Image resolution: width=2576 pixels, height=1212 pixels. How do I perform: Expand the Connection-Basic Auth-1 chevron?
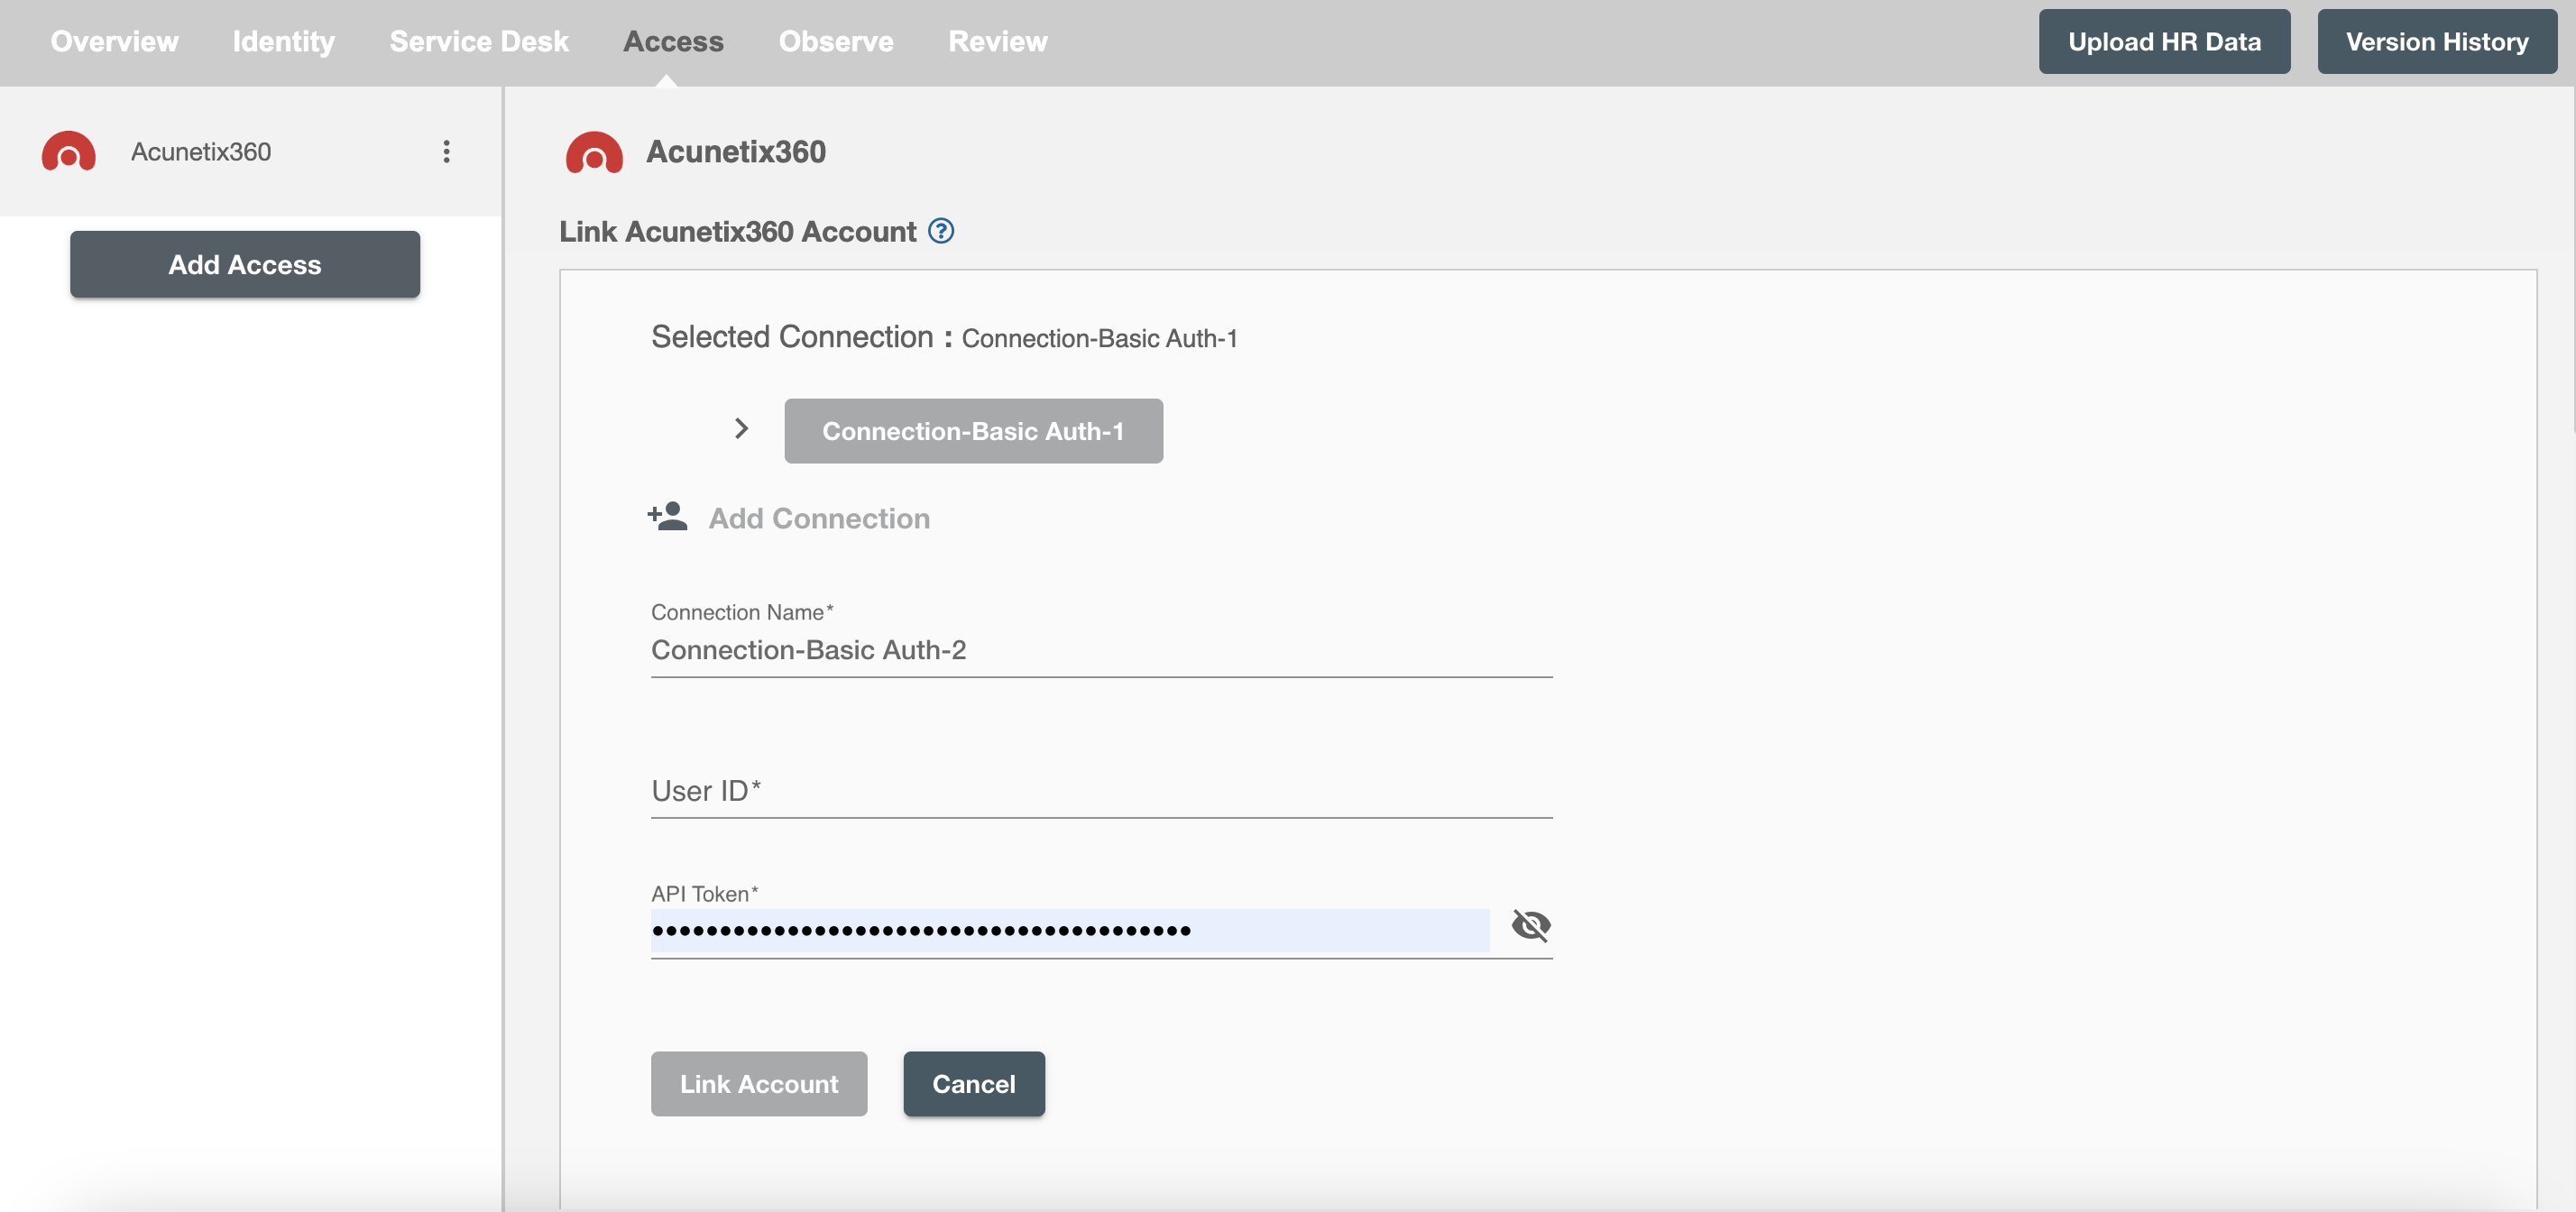pyautogui.click(x=738, y=427)
